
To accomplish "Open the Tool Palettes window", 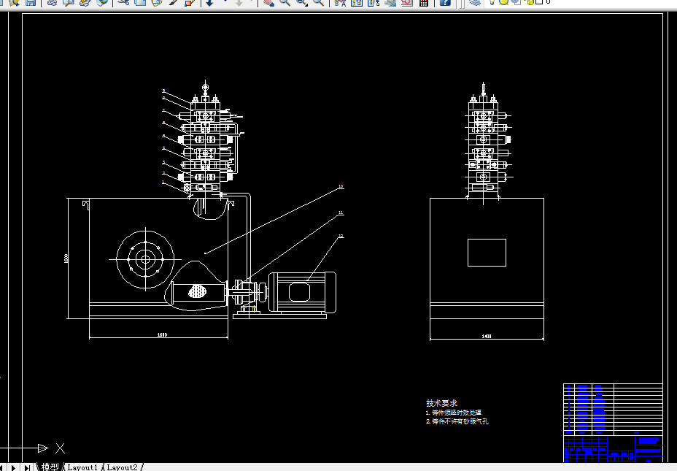I will 374,2.
